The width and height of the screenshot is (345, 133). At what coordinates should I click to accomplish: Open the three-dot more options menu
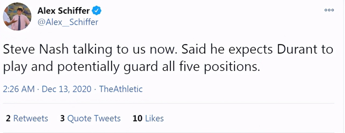(329, 10)
